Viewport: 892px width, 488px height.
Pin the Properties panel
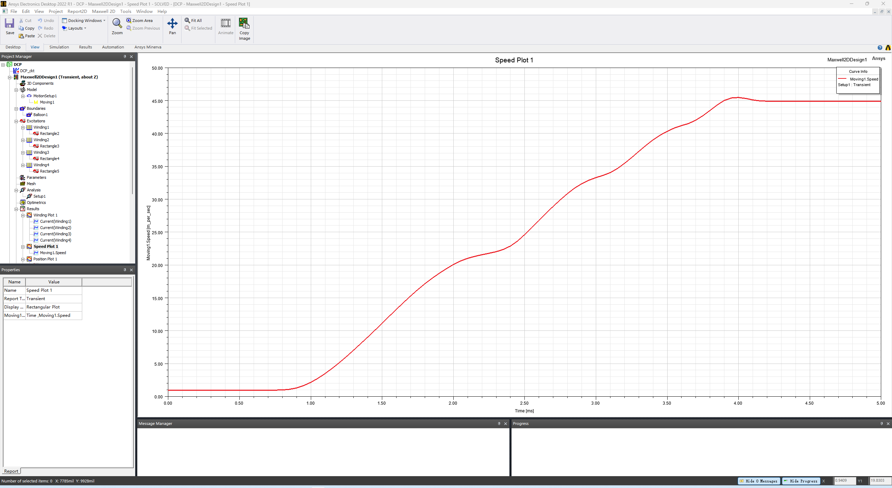click(x=125, y=270)
